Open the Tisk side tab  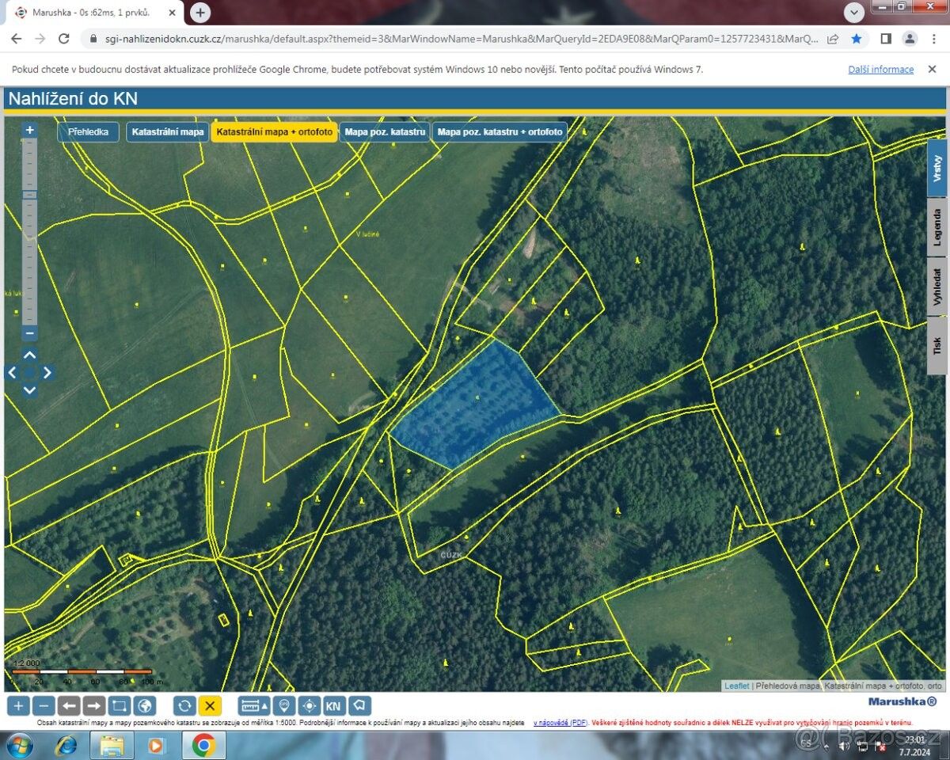(937, 346)
